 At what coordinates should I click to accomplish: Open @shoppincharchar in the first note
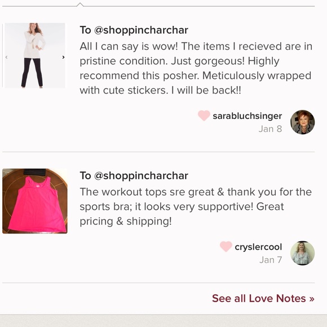pos(141,30)
